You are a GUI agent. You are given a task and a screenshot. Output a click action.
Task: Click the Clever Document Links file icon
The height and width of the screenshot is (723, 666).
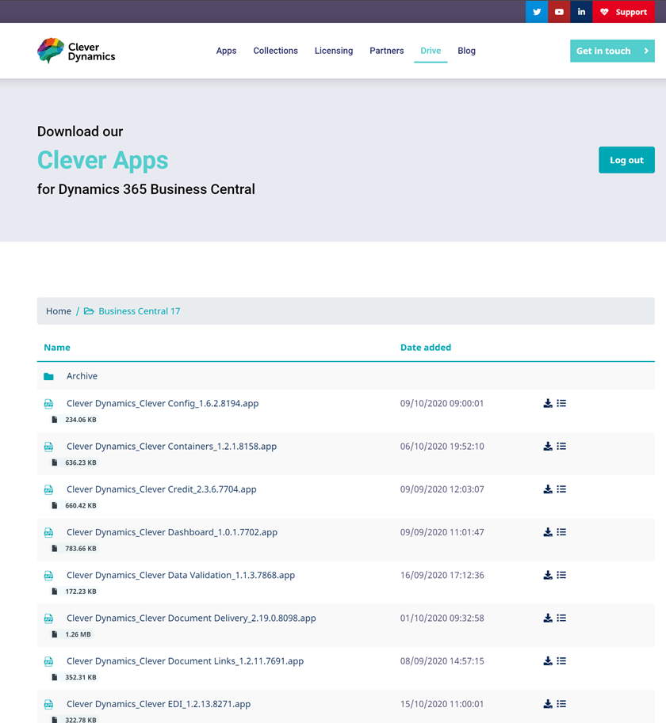pyautogui.click(x=48, y=661)
